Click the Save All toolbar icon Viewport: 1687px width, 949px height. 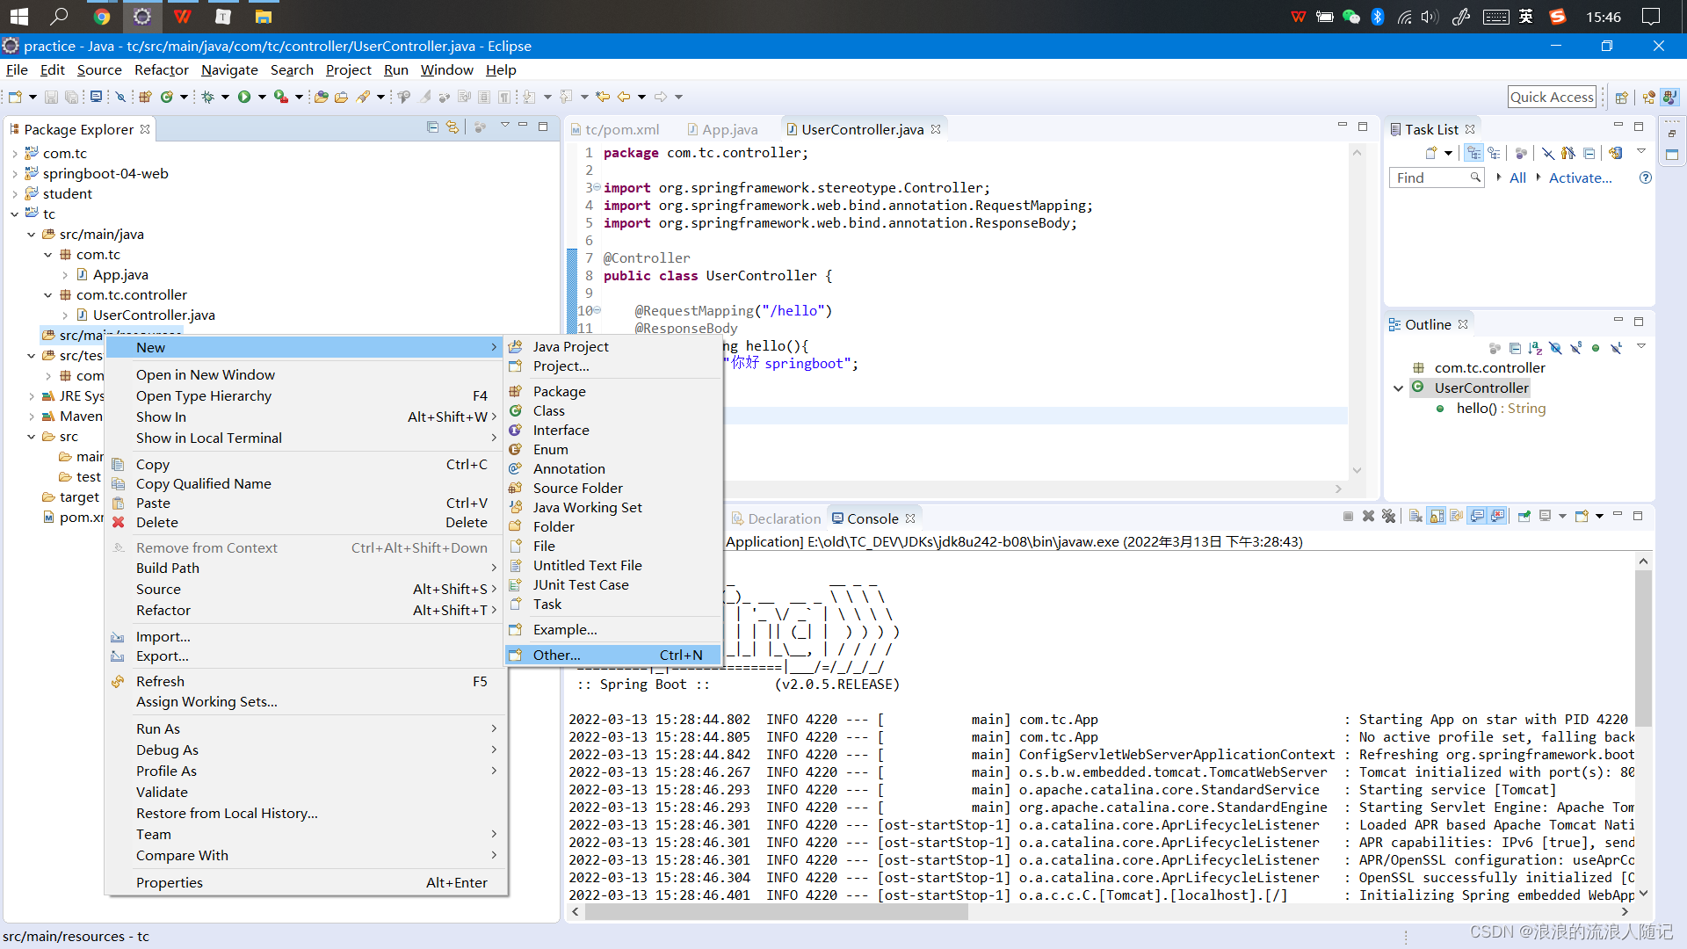[x=71, y=97]
